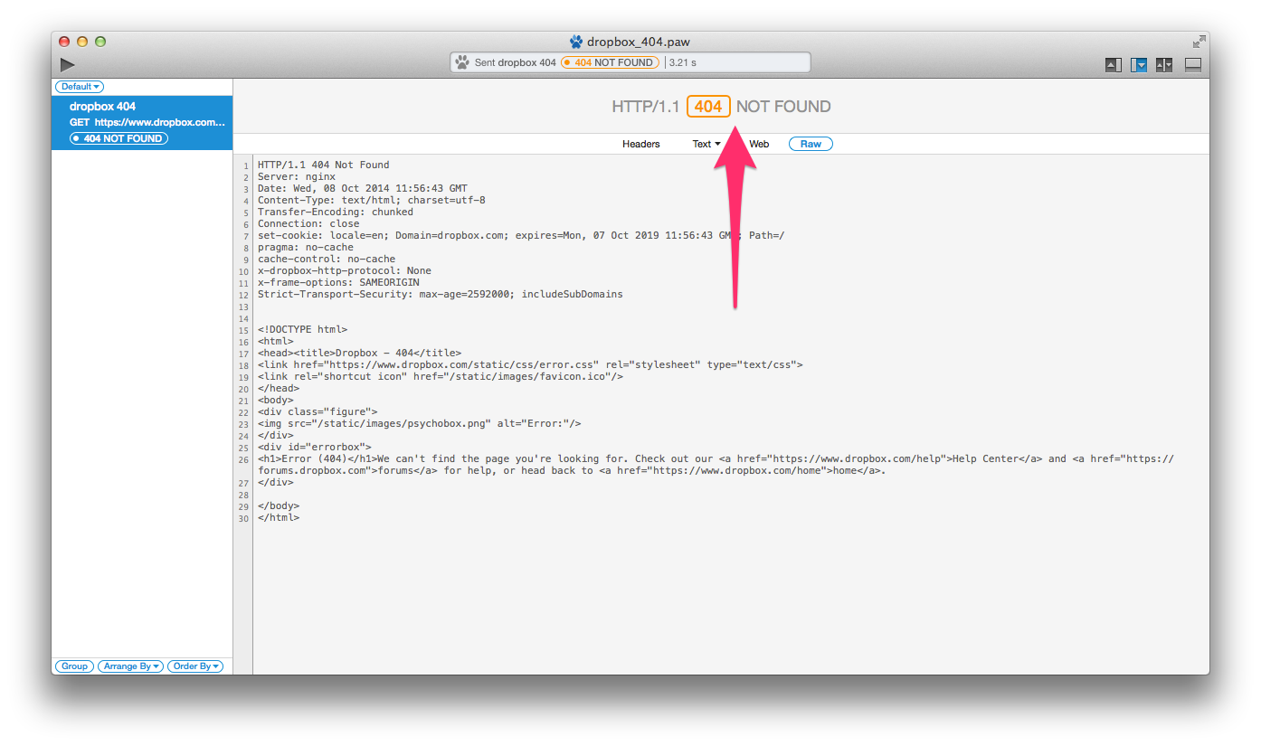
Task: Click the 'Connection: close' line
Action: coord(308,224)
